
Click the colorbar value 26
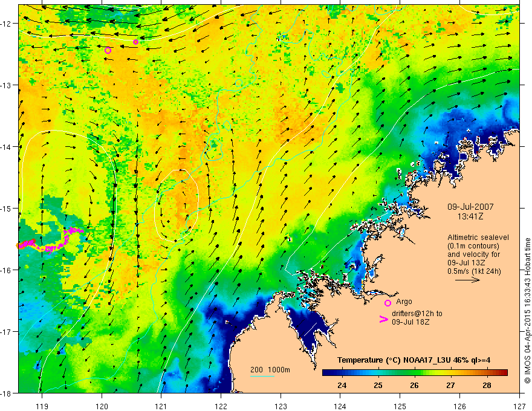(414, 385)
